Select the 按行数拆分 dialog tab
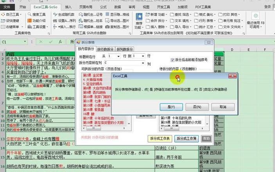Screen dimensions: 275x172 click(105, 49)
